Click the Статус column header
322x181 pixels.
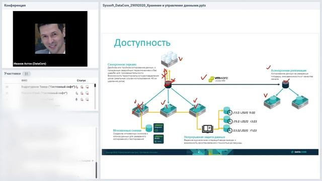pos(82,80)
